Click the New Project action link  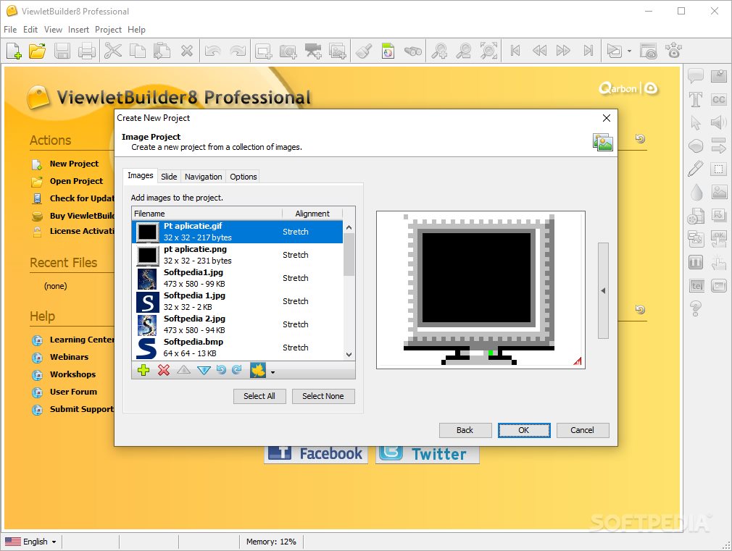coord(74,164)
